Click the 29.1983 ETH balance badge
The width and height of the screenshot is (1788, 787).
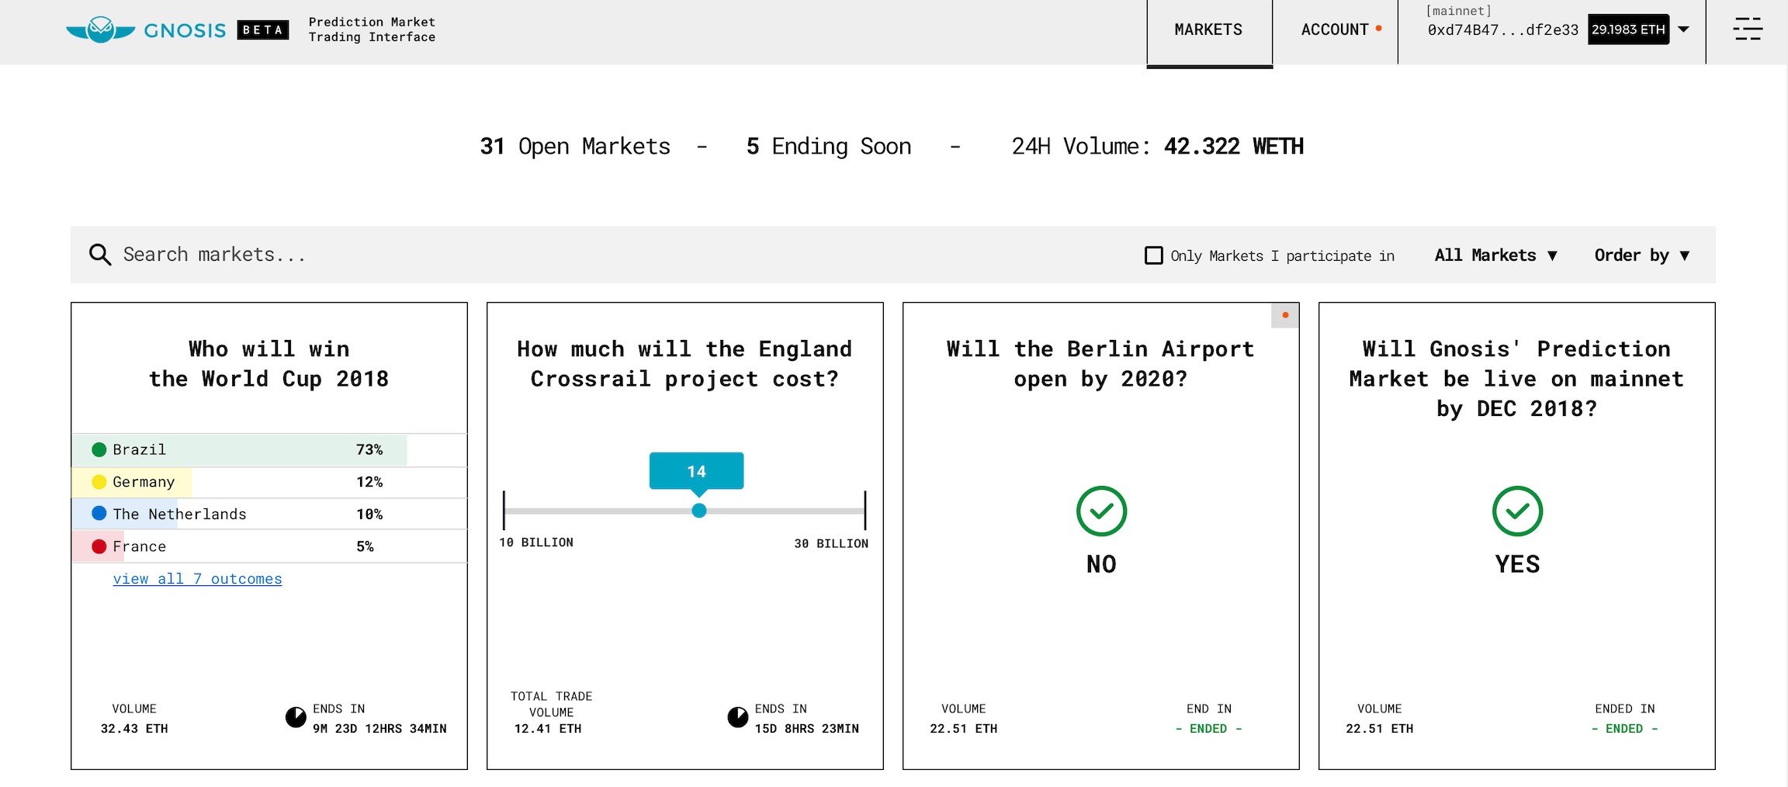[x=1628, y=29]
